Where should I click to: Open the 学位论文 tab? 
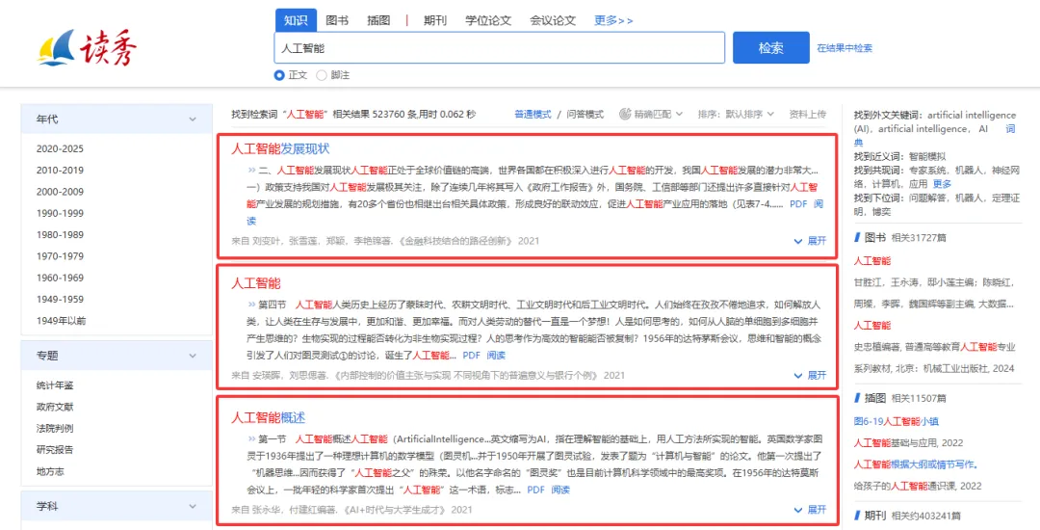click(x=489, y=20)
